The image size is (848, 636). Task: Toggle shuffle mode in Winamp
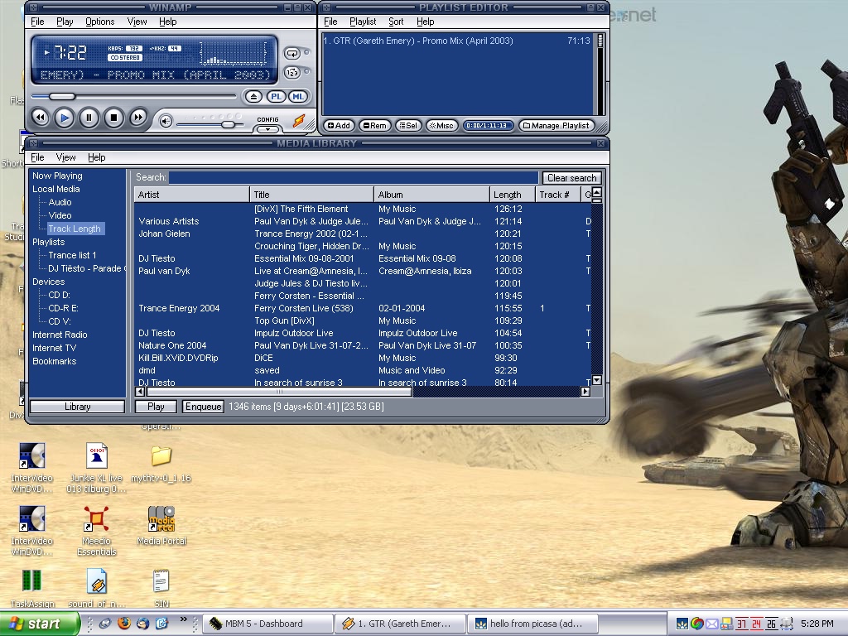pyautogui.click(x=292, y=73)
